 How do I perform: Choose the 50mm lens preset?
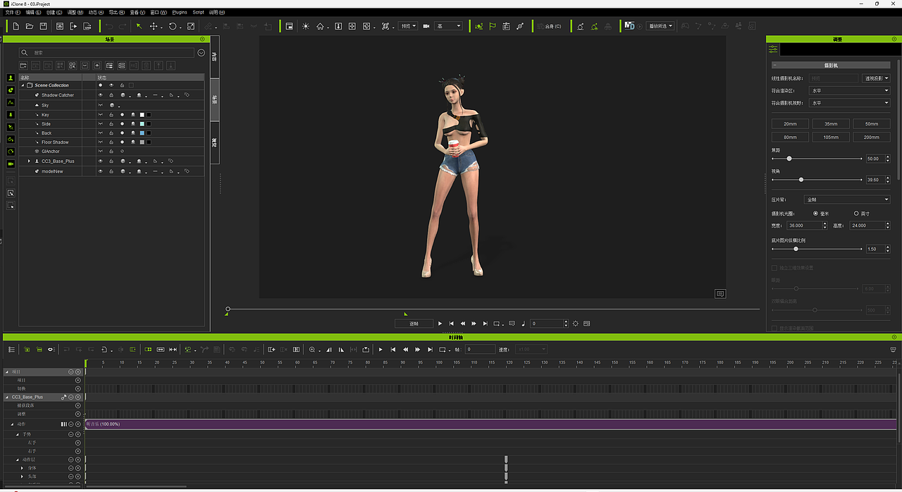(872, 124)
